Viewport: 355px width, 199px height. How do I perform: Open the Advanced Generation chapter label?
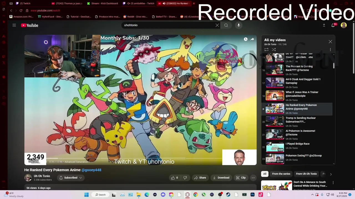click(77, 162)
